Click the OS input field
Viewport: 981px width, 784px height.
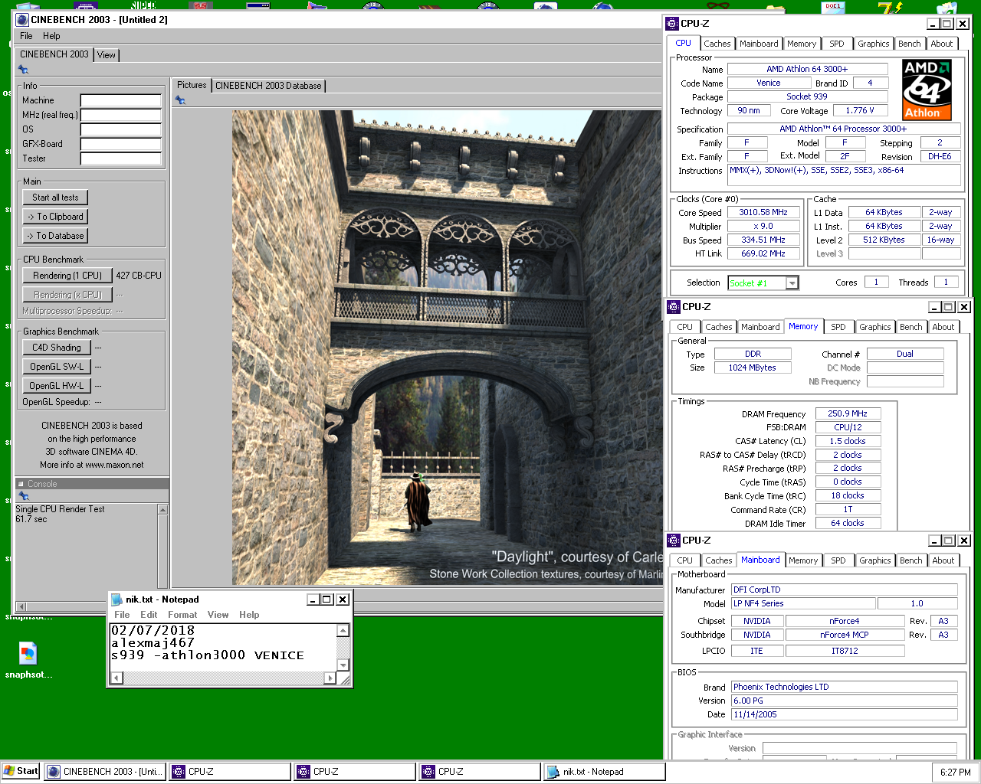click(x=121, y=129)
